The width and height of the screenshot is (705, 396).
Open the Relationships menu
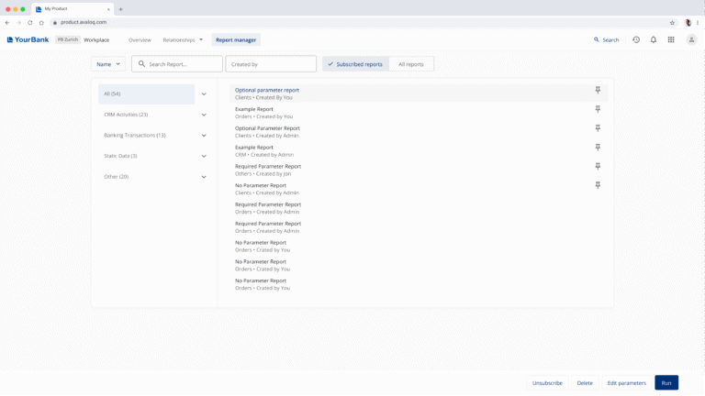[x=183, y=39]
